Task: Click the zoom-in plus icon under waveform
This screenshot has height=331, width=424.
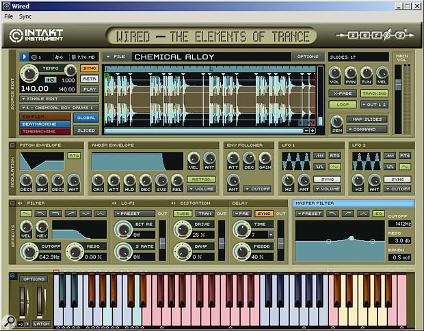Action: [313, 131]
